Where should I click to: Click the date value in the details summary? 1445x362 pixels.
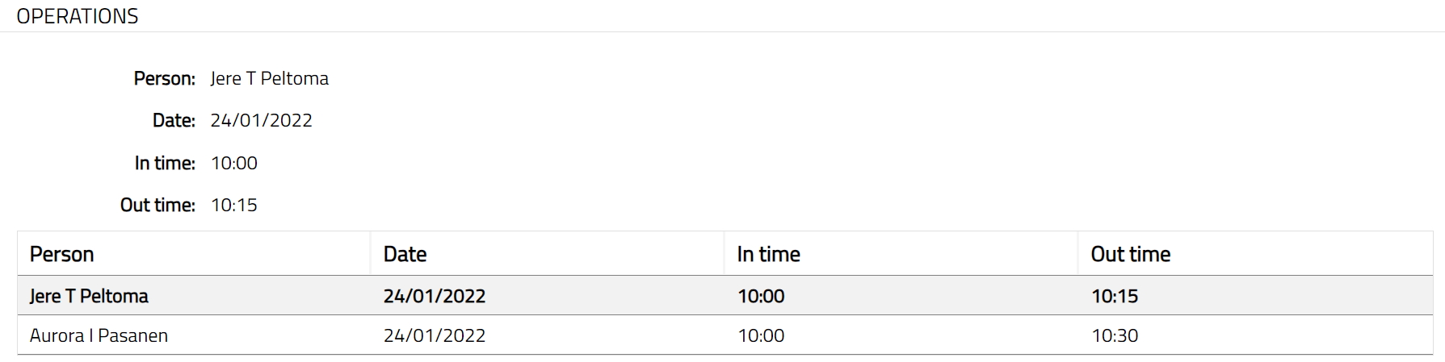pyautogui.click(x=262, y=121)
